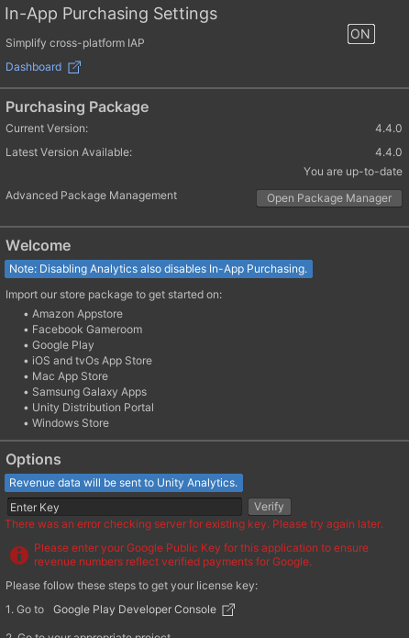Open the Google Play Developer Console link
Screen dimensions: 409x638
pyautogui.click(x=135, y=610)
